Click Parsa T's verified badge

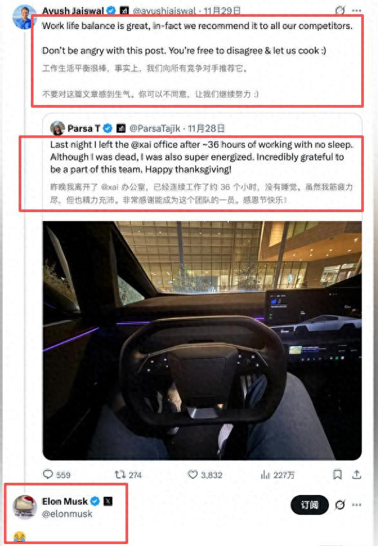point(108,128)
